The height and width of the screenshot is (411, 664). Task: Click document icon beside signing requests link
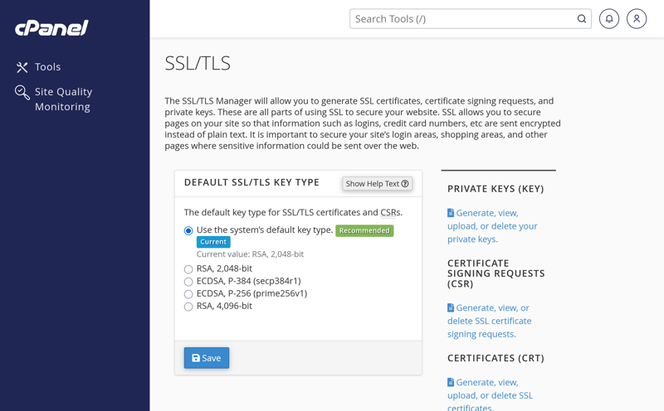pyautogui.click(x=451, y=307)
